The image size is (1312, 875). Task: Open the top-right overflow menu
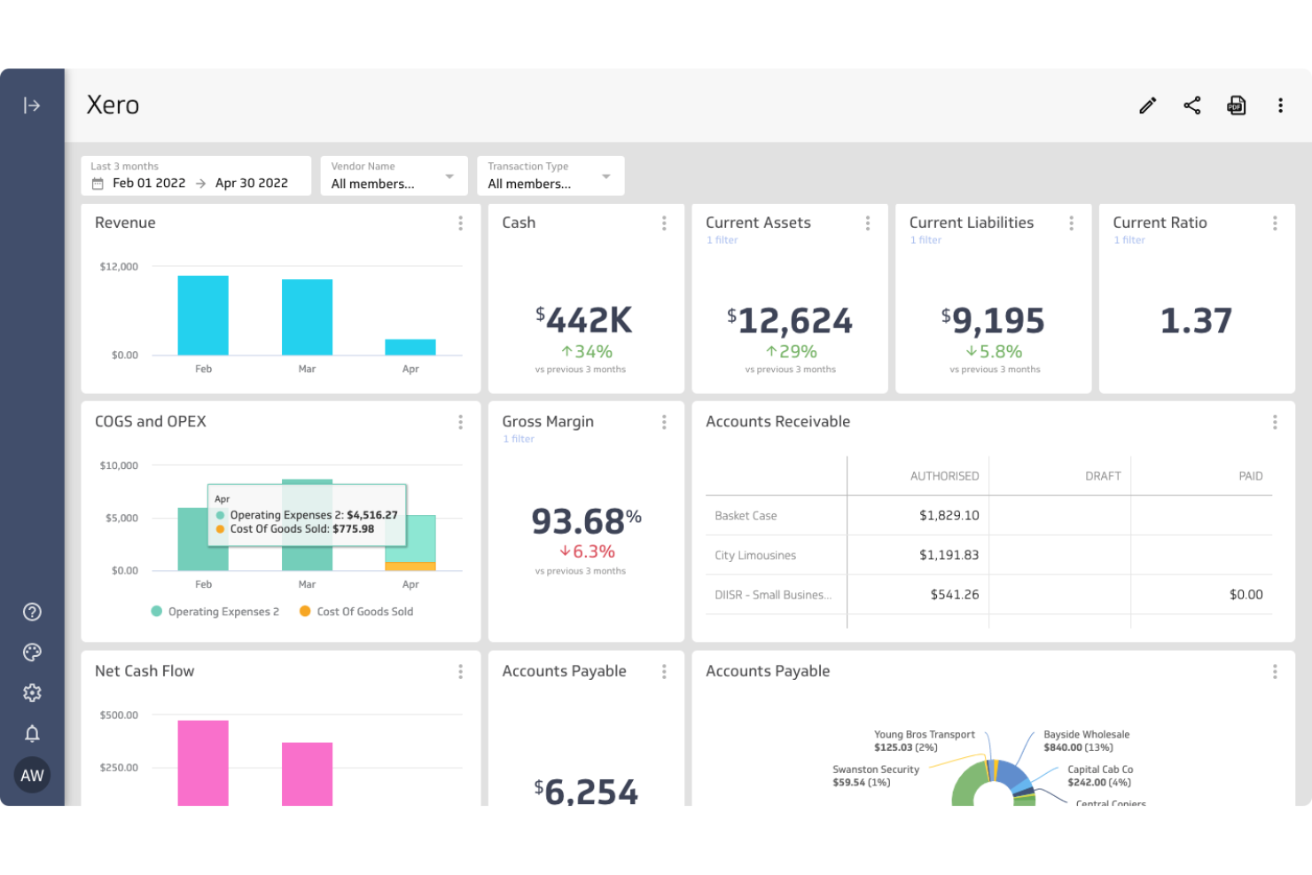point(1280,105)
